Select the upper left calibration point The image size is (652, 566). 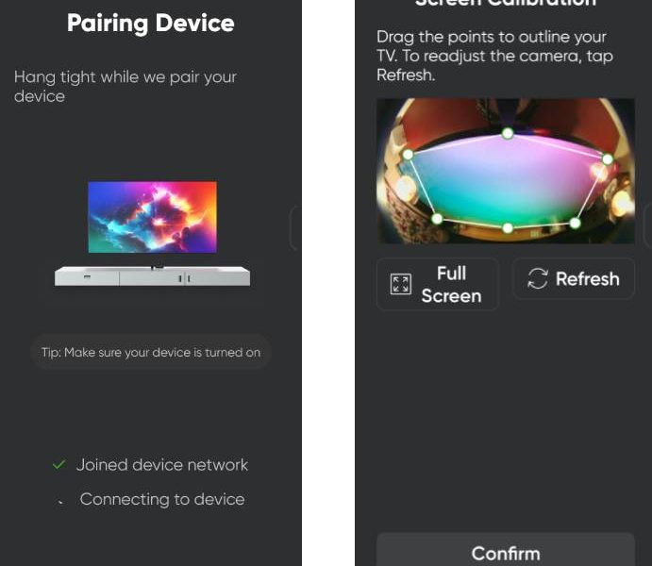408,155
